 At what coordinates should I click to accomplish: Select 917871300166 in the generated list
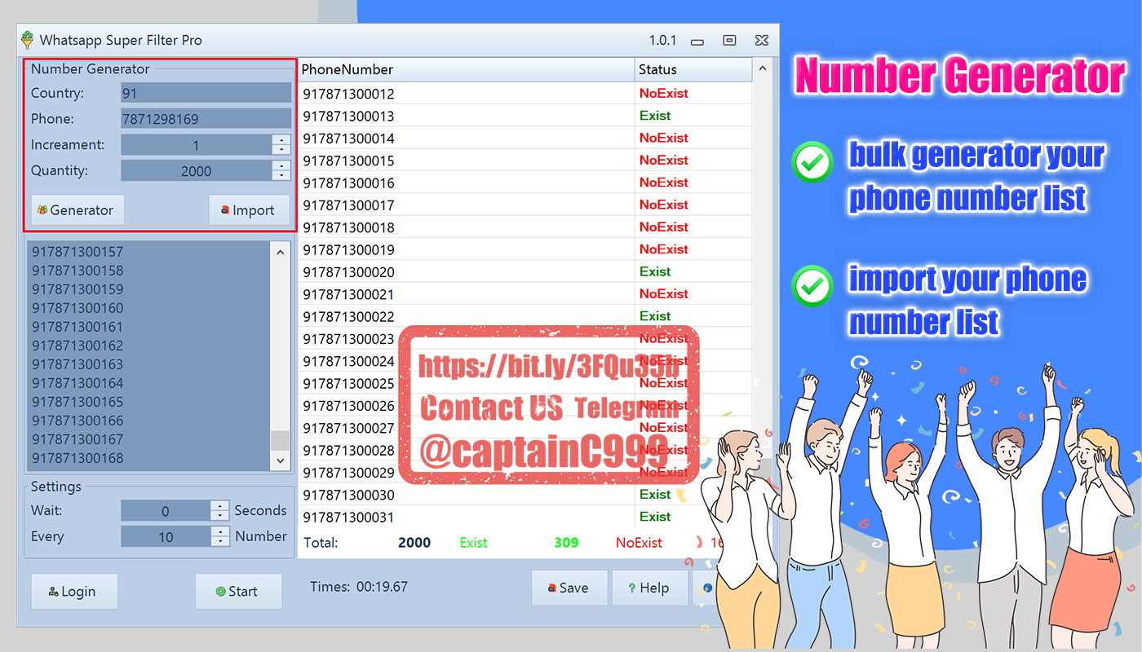tap(77, 421)
